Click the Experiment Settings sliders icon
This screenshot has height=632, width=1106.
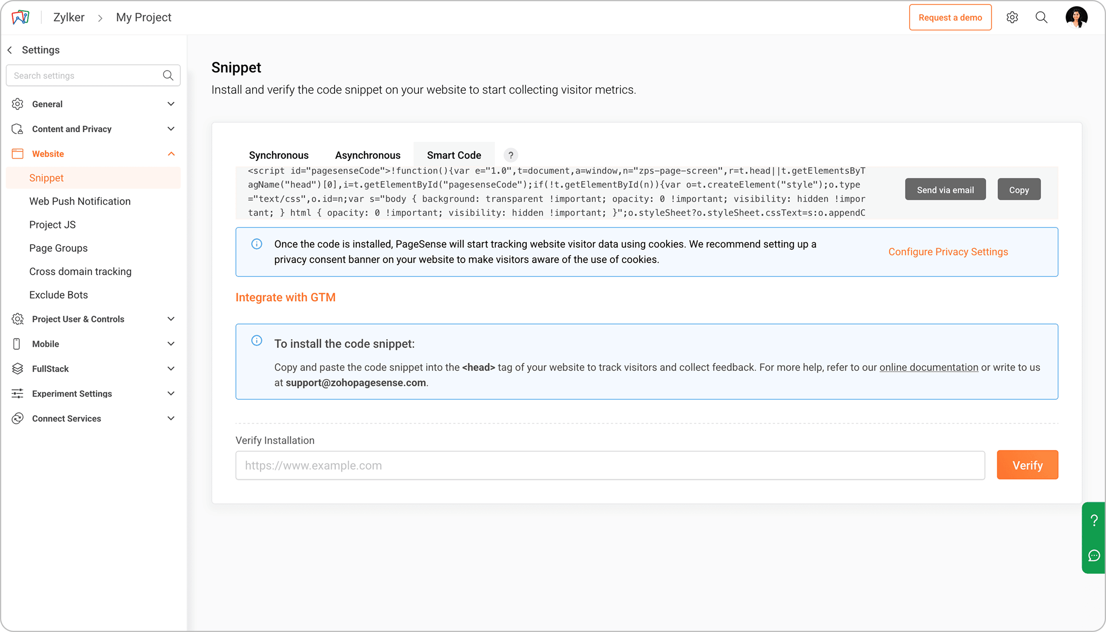(18, 393)
